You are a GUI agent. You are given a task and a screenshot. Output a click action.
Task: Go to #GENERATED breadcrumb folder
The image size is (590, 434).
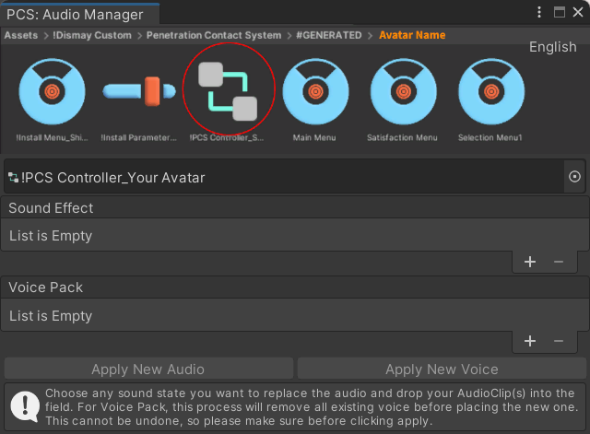tap(328, 35)
